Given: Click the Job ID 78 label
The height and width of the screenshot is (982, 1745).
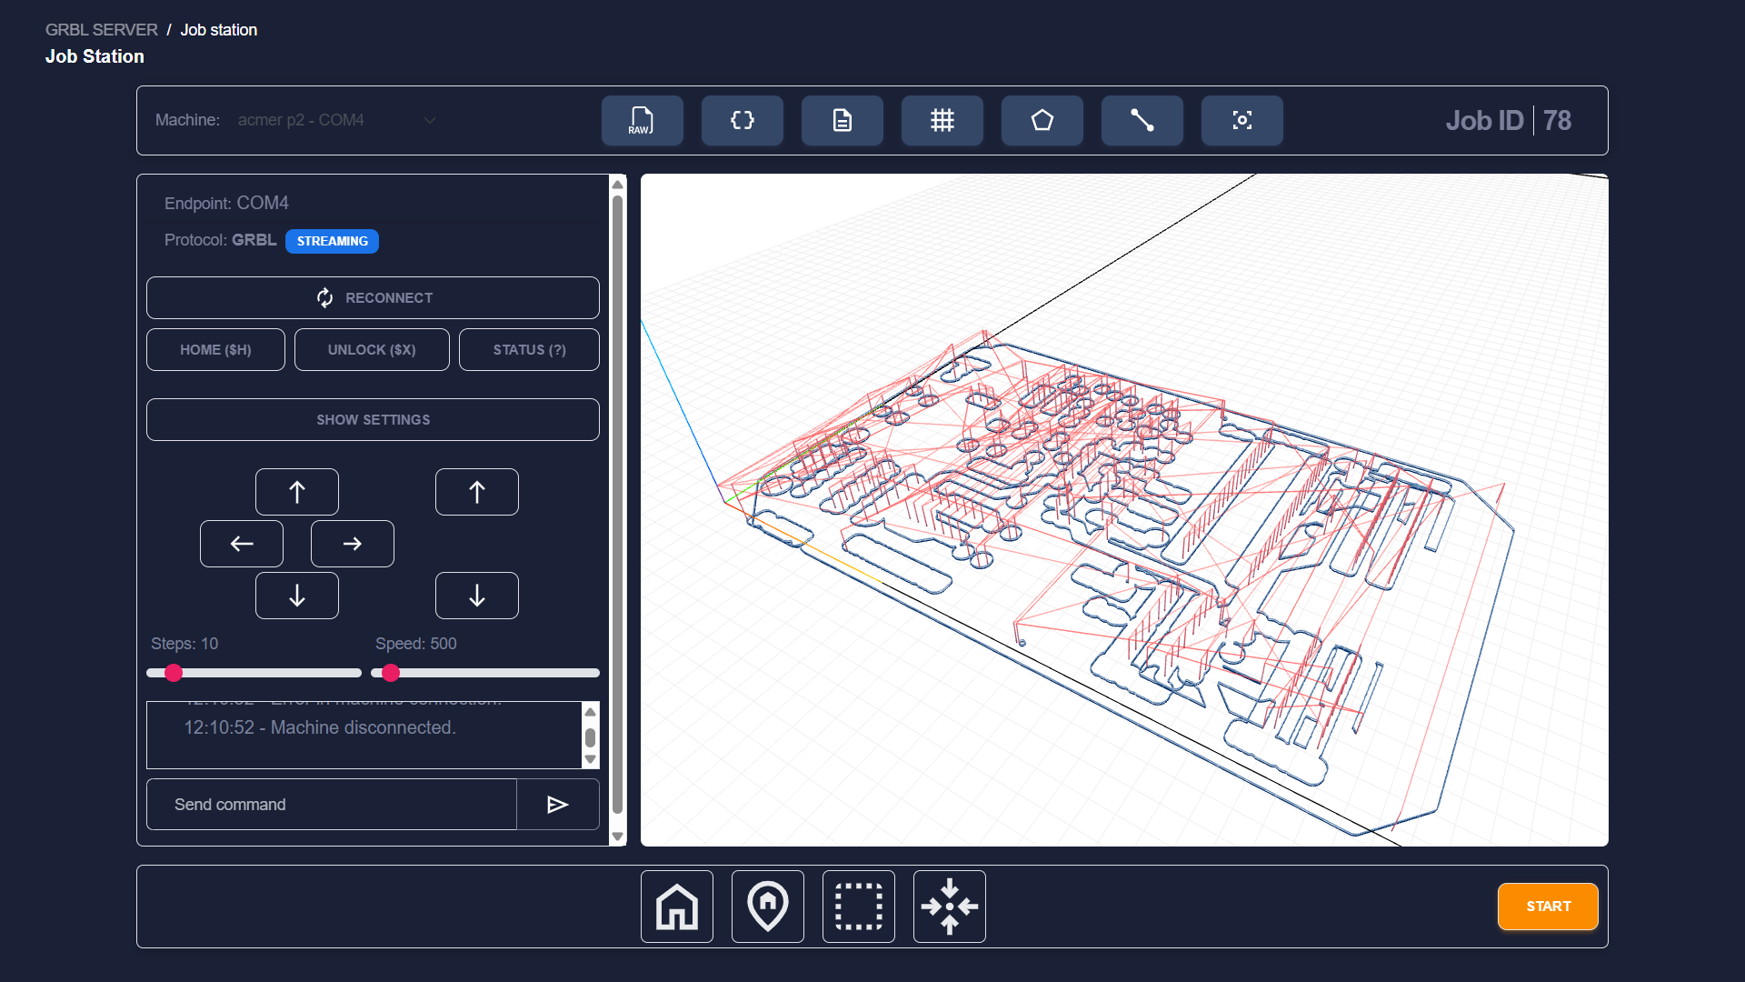Looking at the screenshot, I should click(1509, 120).
